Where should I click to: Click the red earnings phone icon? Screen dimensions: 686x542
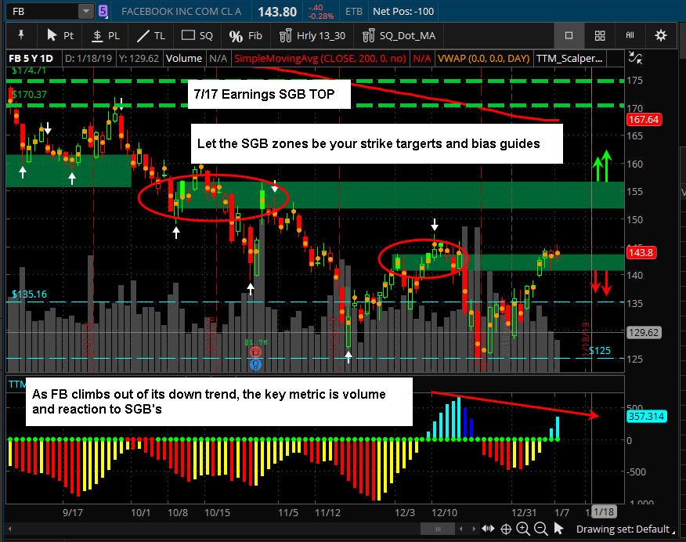(x=255, y=352)
